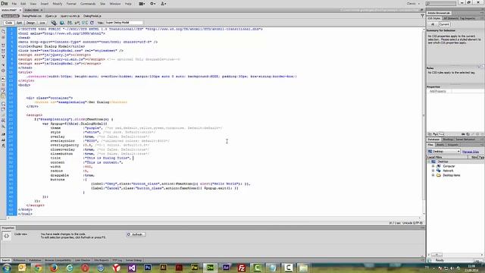Select the Files panel tab
Viewport: 485px width, 273px height.
coord(430,145)
